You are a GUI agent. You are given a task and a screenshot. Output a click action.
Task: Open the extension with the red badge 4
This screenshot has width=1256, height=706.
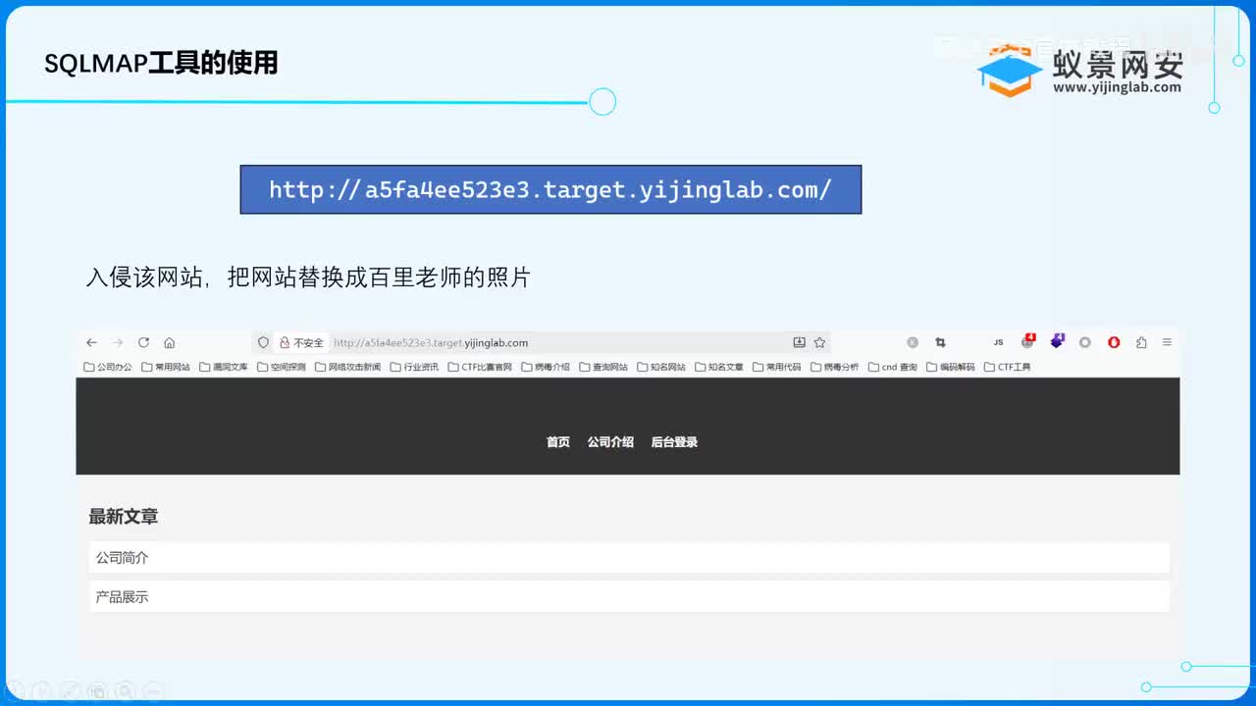pos(1027,341)
